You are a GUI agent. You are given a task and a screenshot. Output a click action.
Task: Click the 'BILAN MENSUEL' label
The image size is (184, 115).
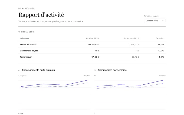(x=27, y=8)
